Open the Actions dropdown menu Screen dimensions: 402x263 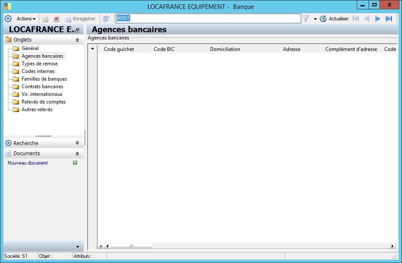[x=26, y=19]
